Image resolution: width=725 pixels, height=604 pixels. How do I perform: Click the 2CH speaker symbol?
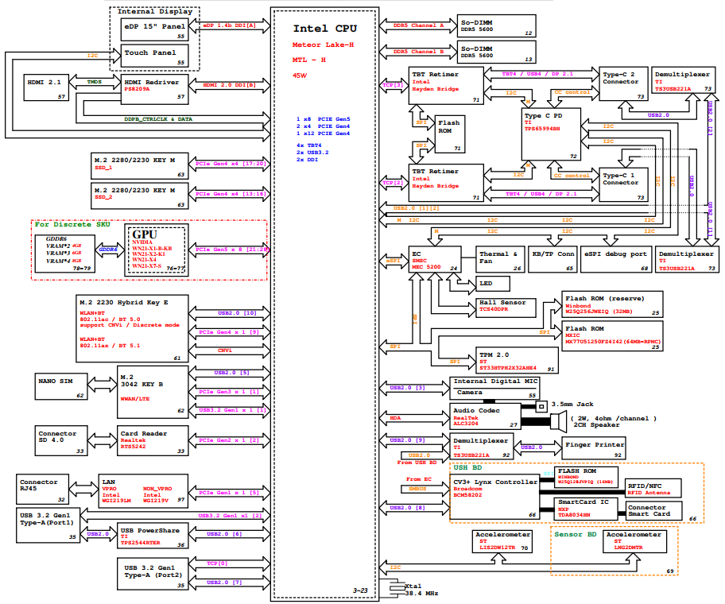558,421
